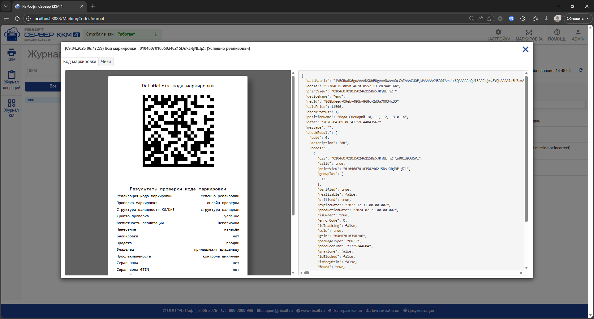Click the "expireDate" JSON value
Screen dimensions: 594x319
(x=367, y=205)
